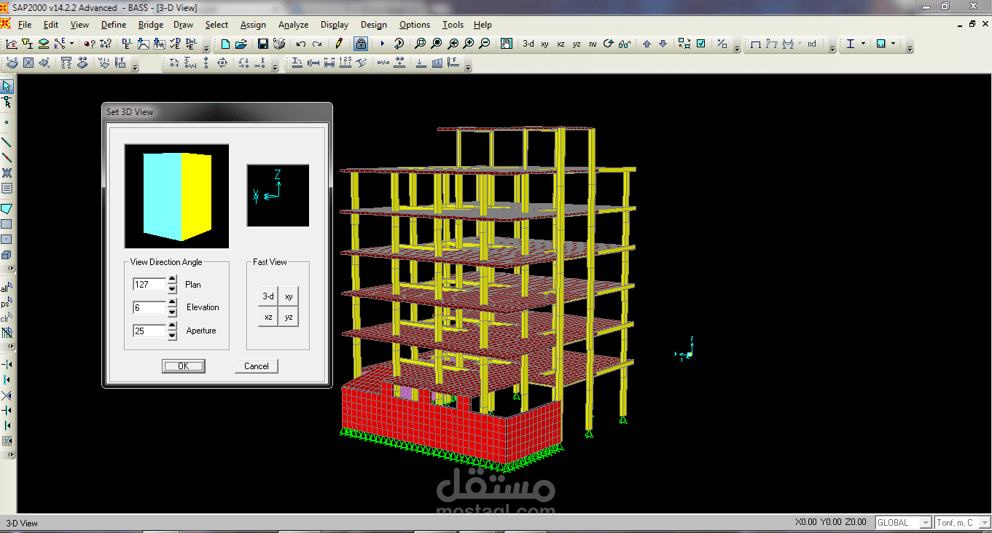This screenshot has width=992, height=533.
Task: Click the Previous Selection 'ps' icon
Action: (7, 302)
